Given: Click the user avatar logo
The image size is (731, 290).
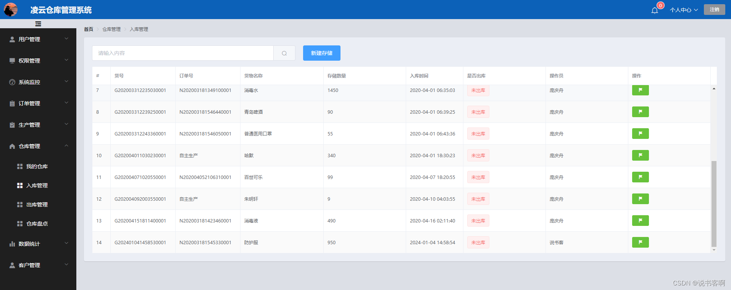Looking at the screenshot, I should [x=11, y=10].
